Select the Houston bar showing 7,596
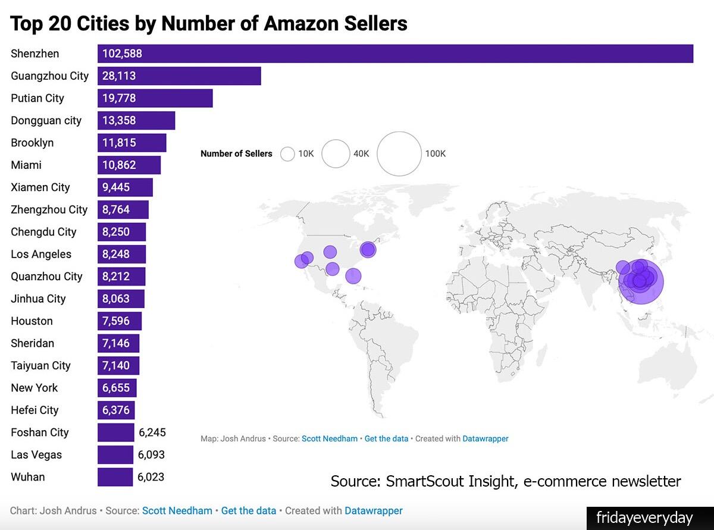The image size is (714, 530). (120, 321)
